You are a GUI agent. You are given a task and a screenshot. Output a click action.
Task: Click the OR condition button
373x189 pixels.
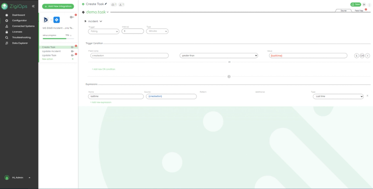point(362,55)
